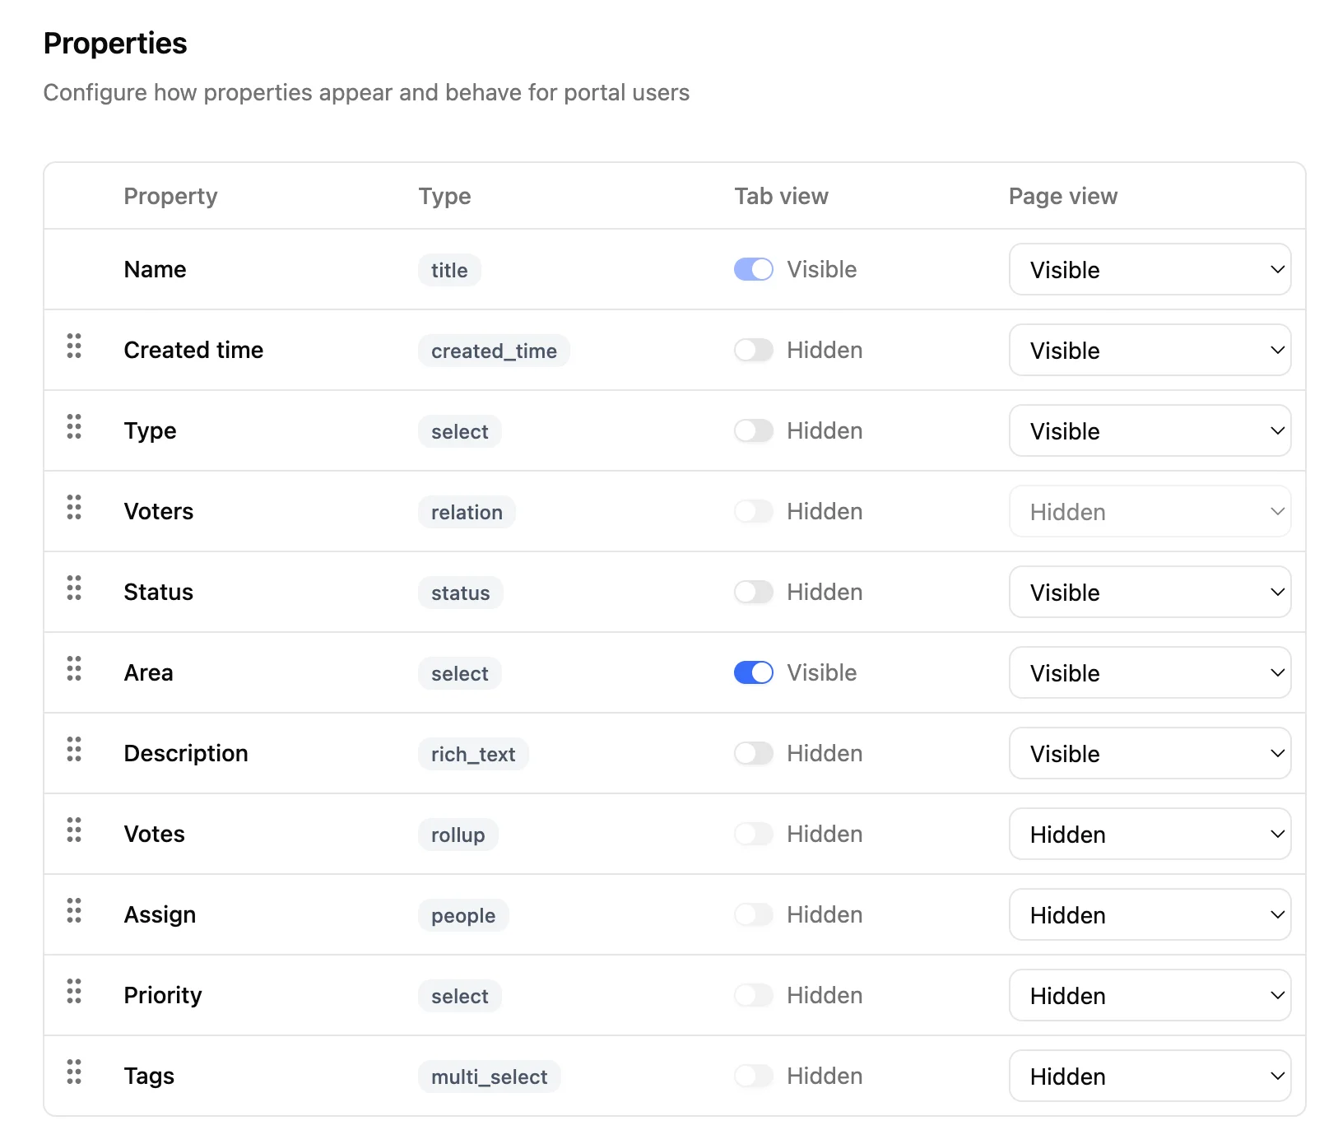Click the Page view column header

[1062, 196]
